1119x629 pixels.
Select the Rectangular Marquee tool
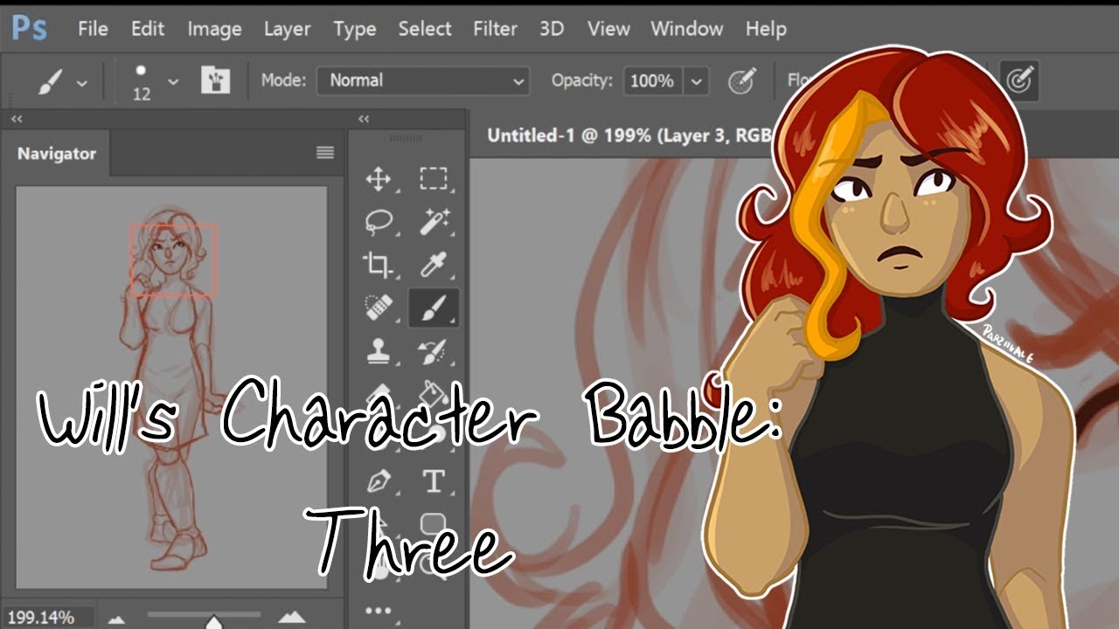click(434, 179)
